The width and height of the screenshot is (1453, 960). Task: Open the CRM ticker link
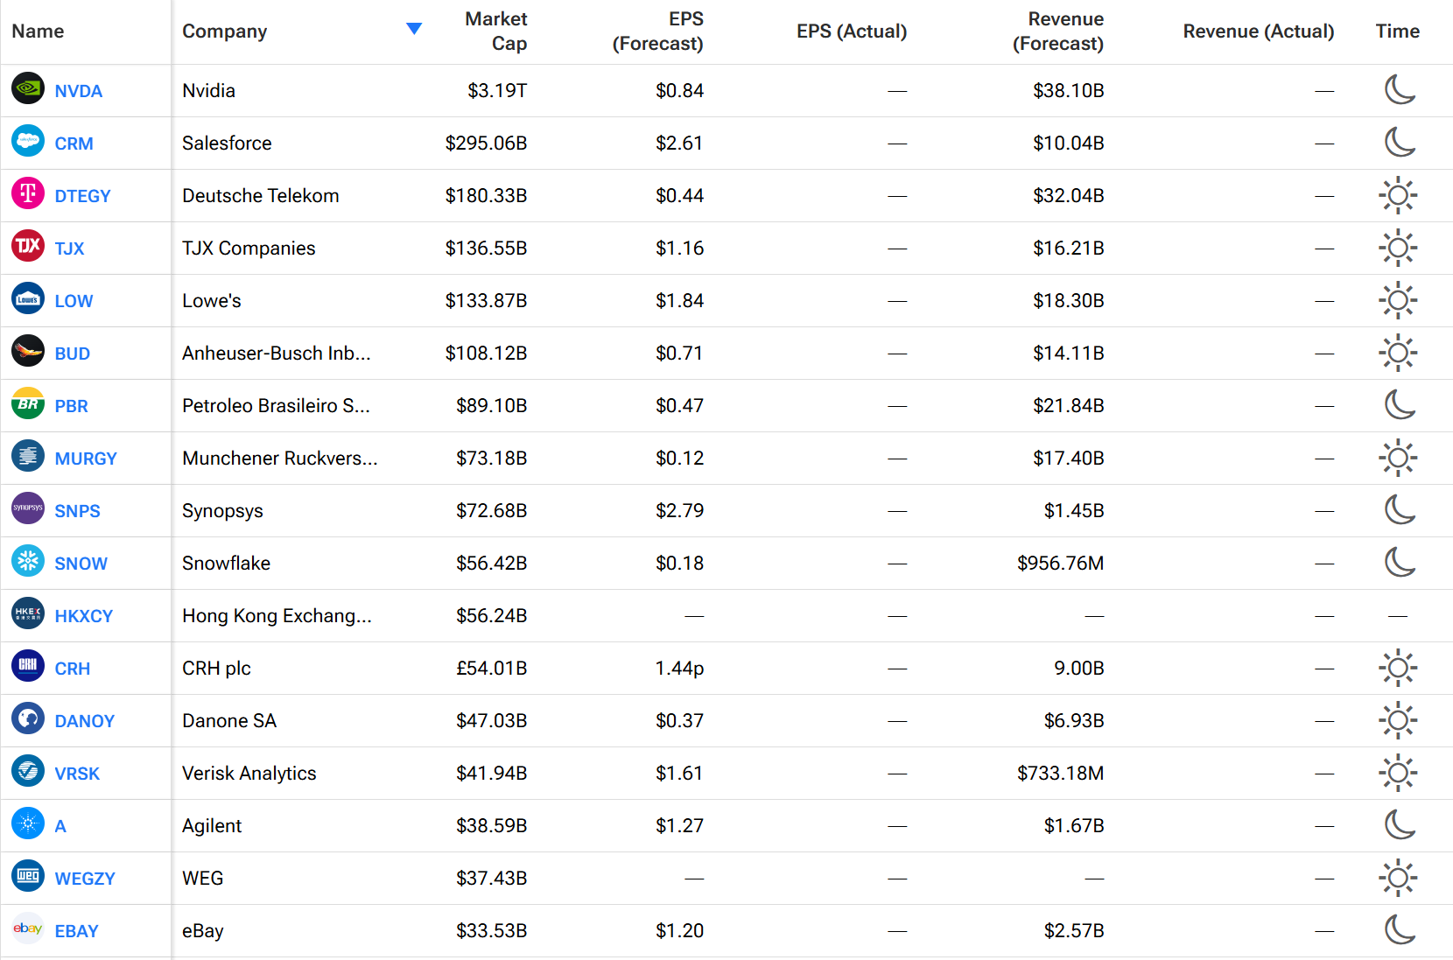74,144
